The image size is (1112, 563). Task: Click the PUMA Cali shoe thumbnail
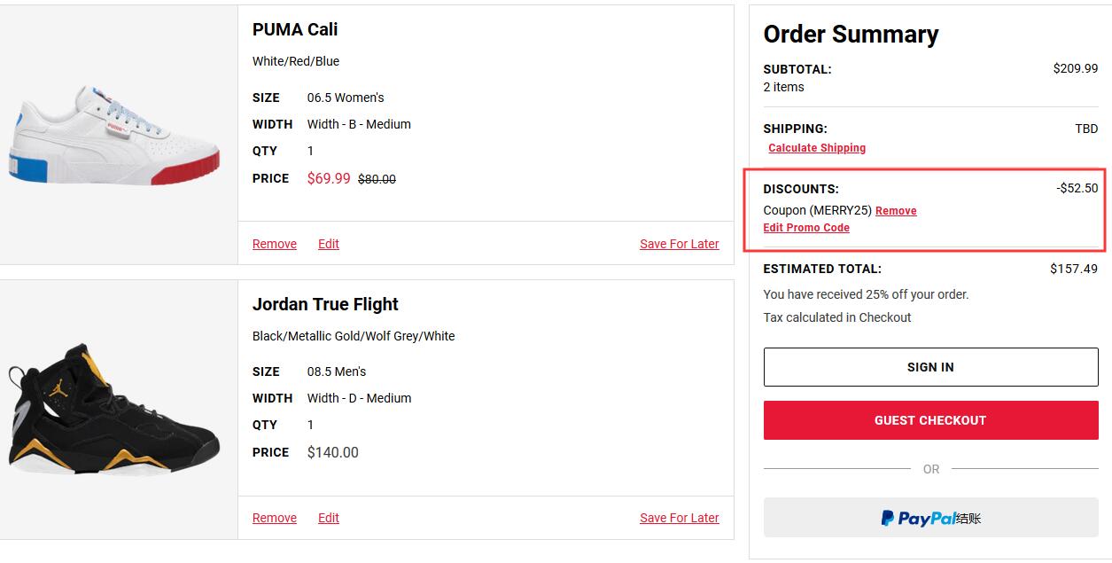113,136
